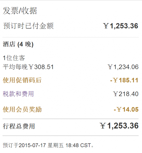The width and height of the screenshot is (142, 153).
Task: Click the 酒店 (4 晚) section title
Action: click(x=18, y=44)
